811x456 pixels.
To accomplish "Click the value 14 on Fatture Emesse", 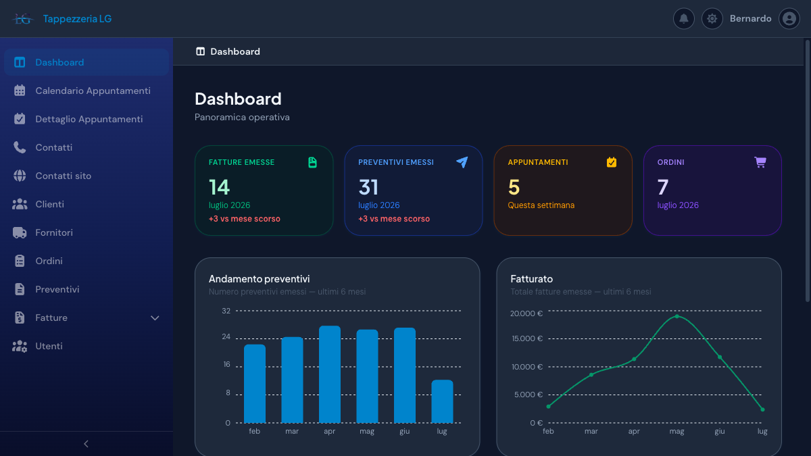I will point(219,187).
